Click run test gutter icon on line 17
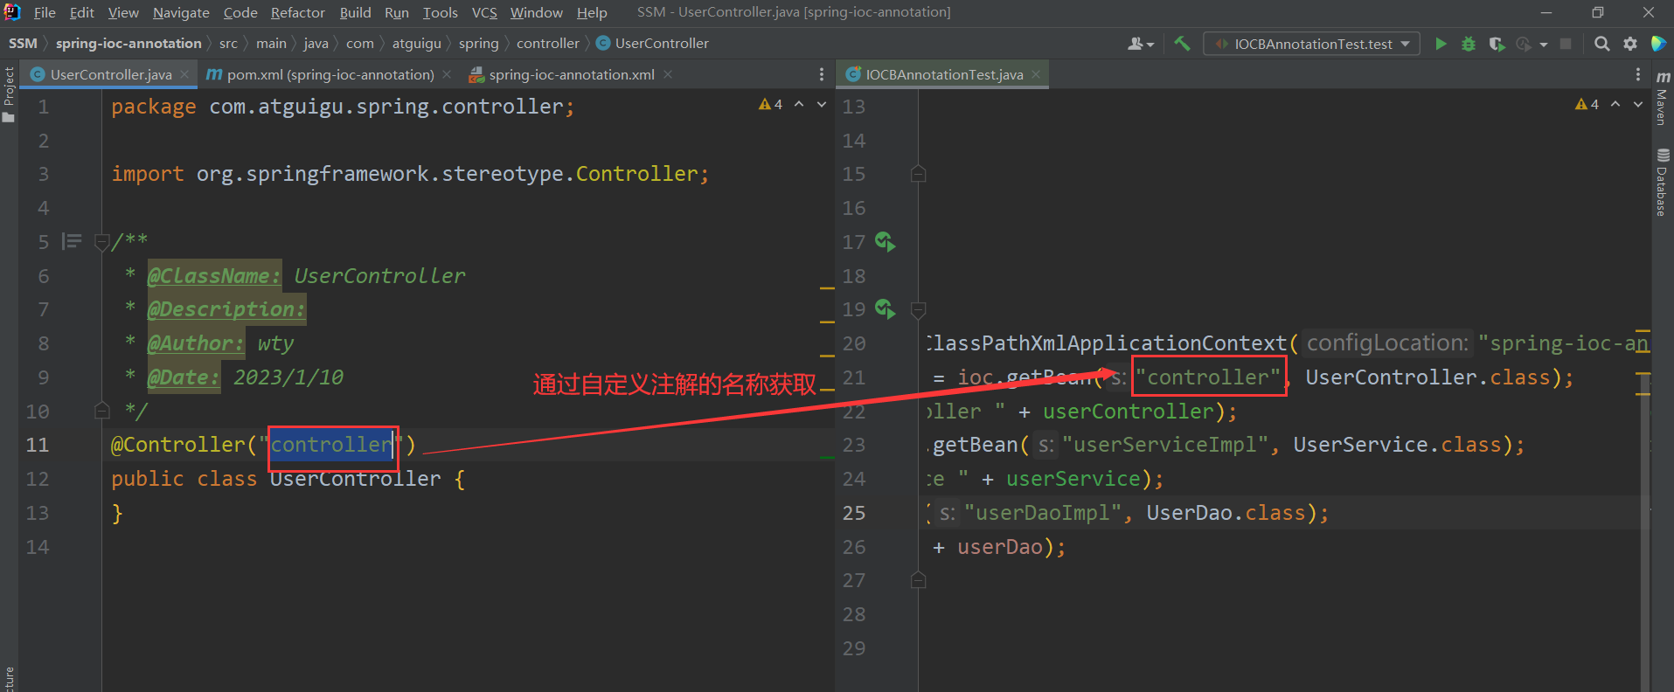Screen dimensions: 1674x692 pyautogui.click(x=885, y=242)
